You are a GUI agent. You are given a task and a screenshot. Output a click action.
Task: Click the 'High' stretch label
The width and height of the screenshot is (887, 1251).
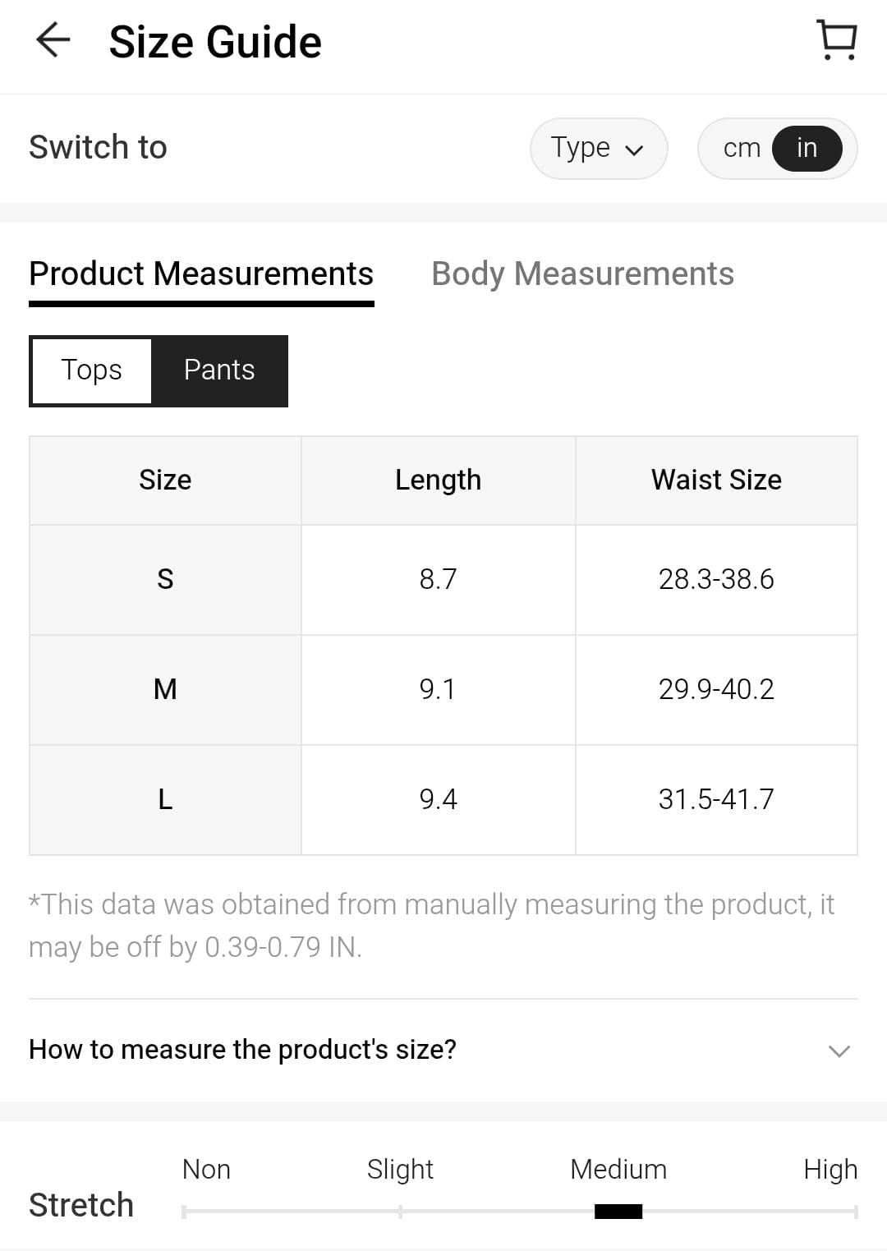(x=830, y=1169)
